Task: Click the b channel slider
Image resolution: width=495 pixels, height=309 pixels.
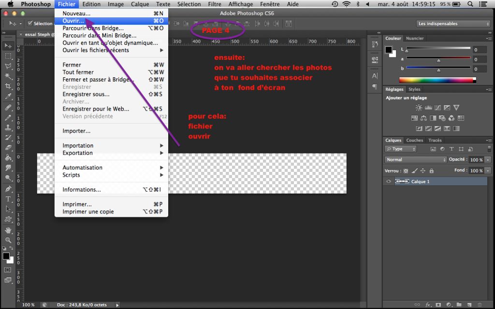Action: (438, 68)
